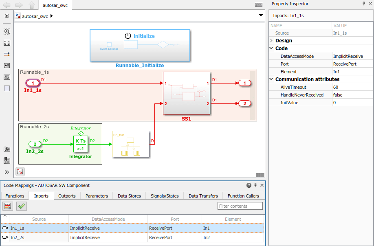
Task: Open the Parameters tab
Action: click(x=97, y=196)
